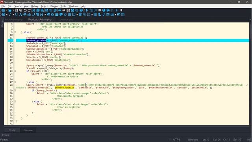Collapse the code fold at line 23
252x142 pixels.
[x=15, y=71]
